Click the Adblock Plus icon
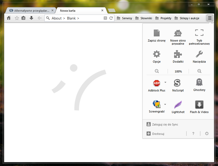Screen dimensions: 218x166 click(156, 83)
